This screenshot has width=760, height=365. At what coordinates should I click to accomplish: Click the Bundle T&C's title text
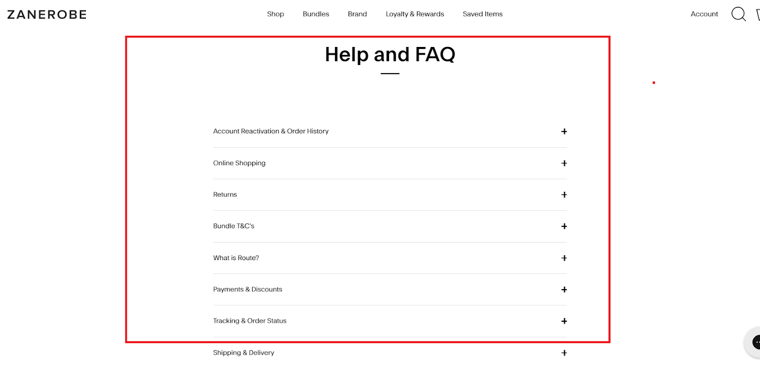coord(234,226)
